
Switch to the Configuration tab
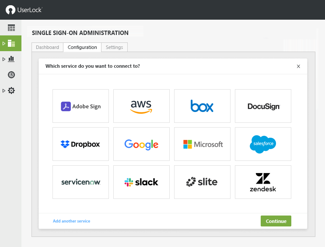82,47
